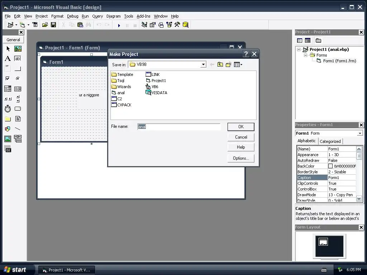Select the VScrollBar tool in toolbox
367x275 pixels.
click(x=18, y=99)
